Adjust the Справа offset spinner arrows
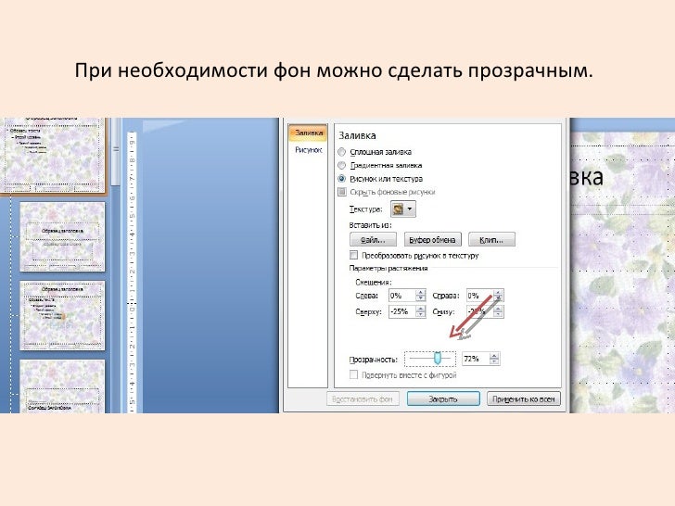Screen dimensions: 675x506 click(x=499, y=296)
